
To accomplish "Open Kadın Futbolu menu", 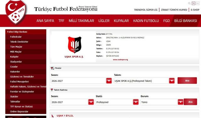I will tap(146, 21).
